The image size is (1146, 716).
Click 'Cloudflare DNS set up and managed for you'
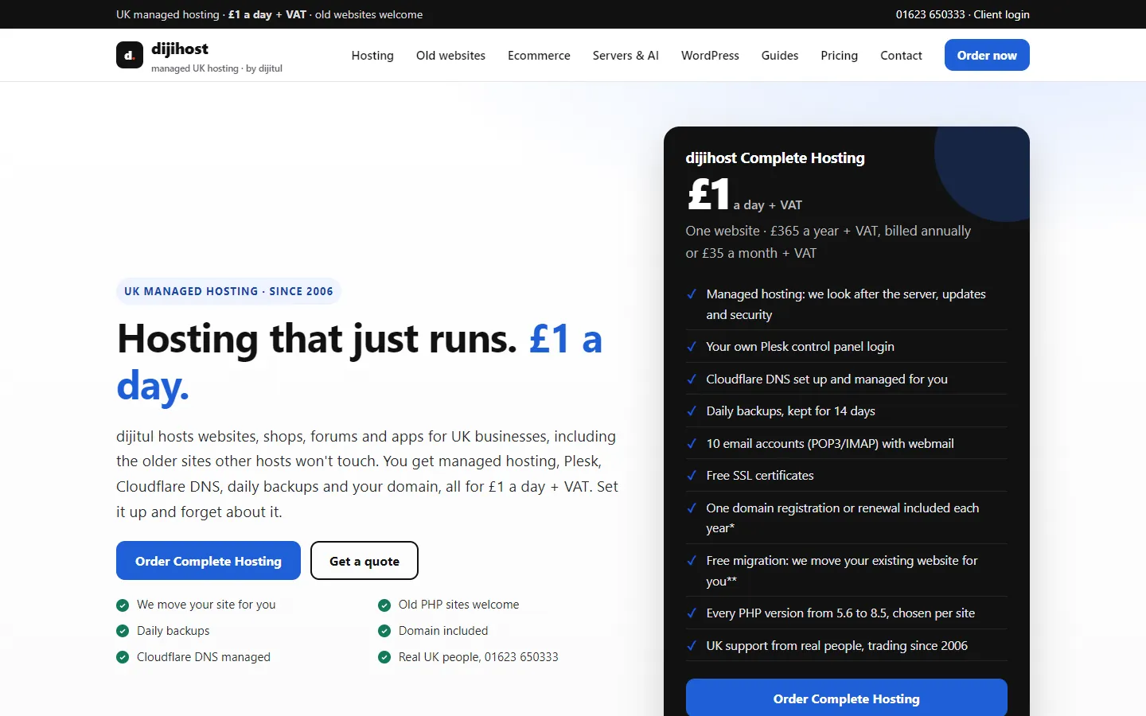[827, 379]
